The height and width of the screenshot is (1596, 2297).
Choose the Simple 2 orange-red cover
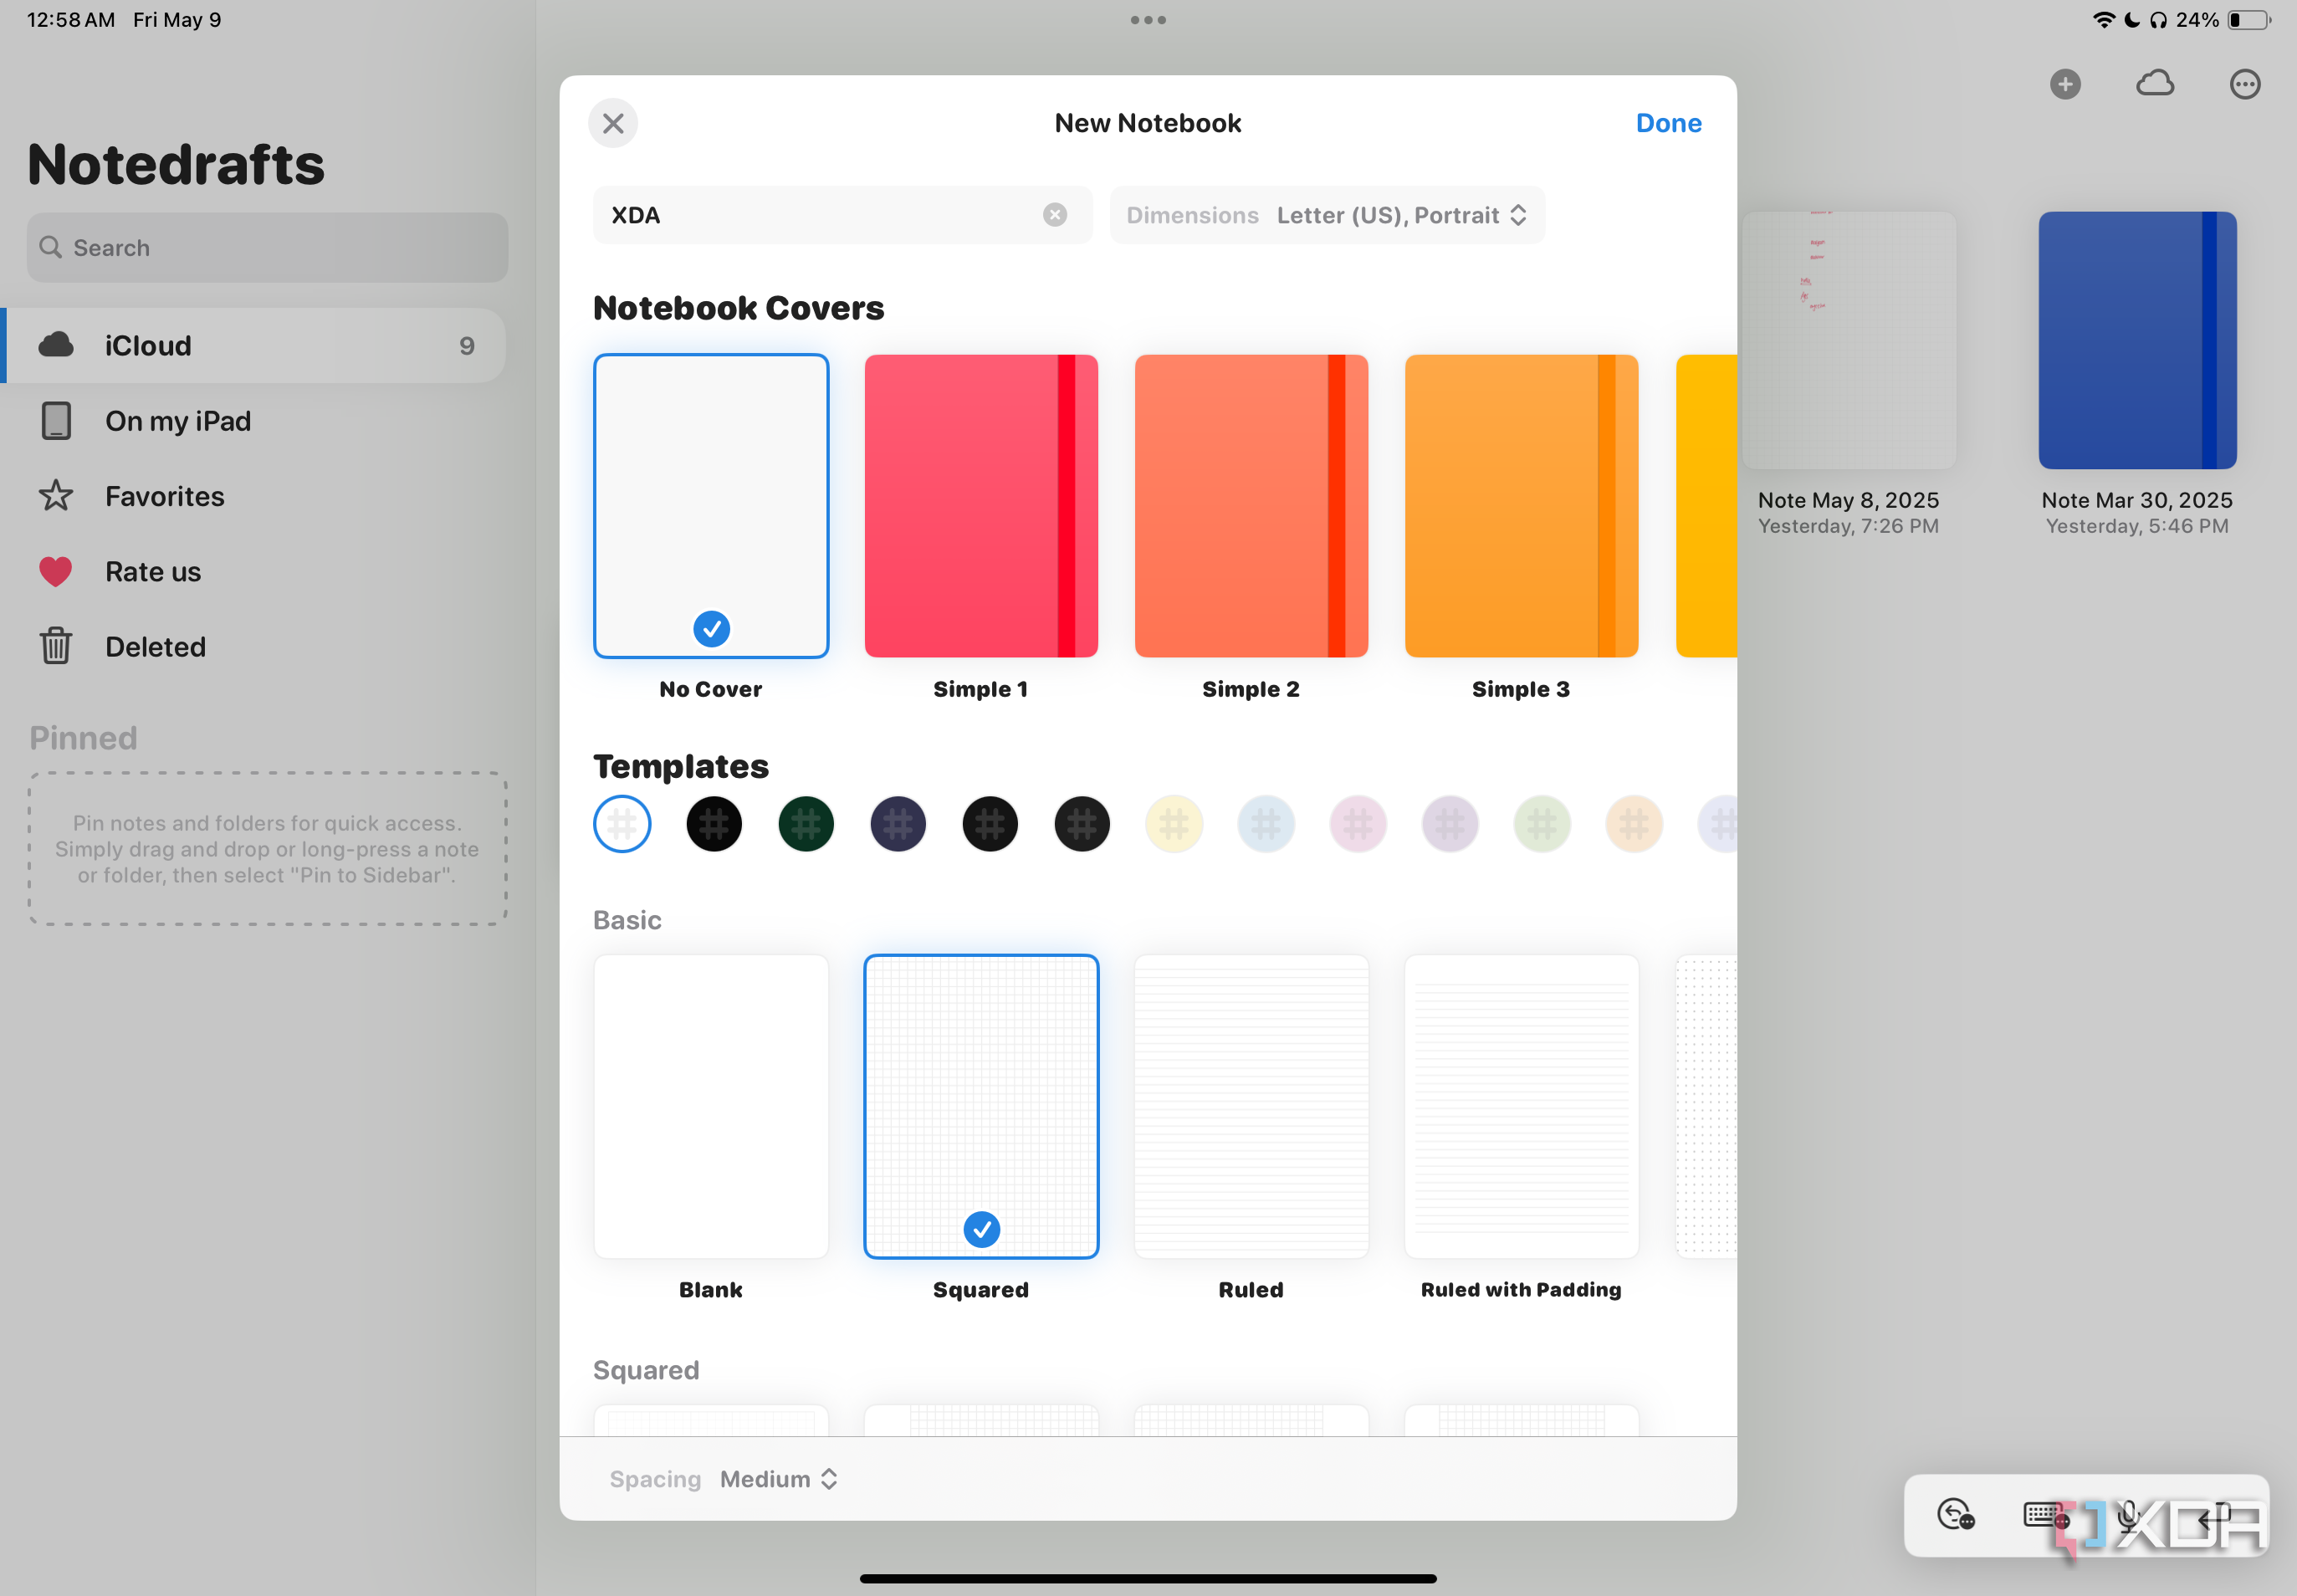1251,506
